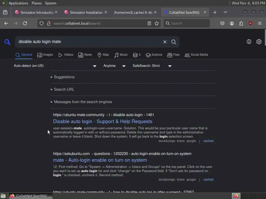The width and height of the screenshot is (266, 199).
Task: Open cached link for ubuntu-mate result
Action: [208, 141]
